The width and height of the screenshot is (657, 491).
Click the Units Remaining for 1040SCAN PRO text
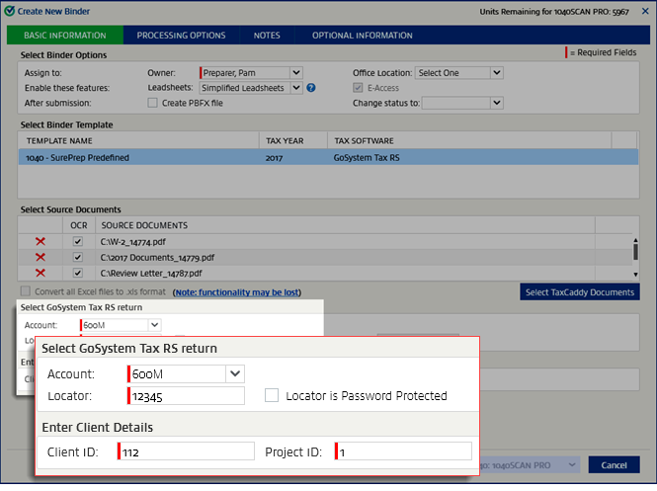554,12
